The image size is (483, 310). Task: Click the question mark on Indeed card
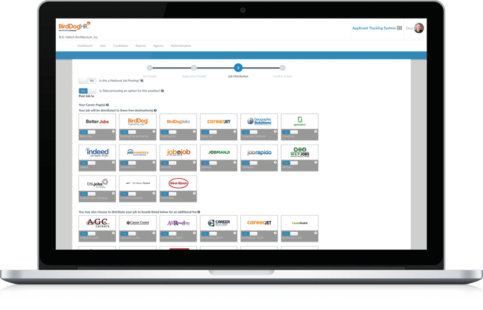[x=114, y=162]
